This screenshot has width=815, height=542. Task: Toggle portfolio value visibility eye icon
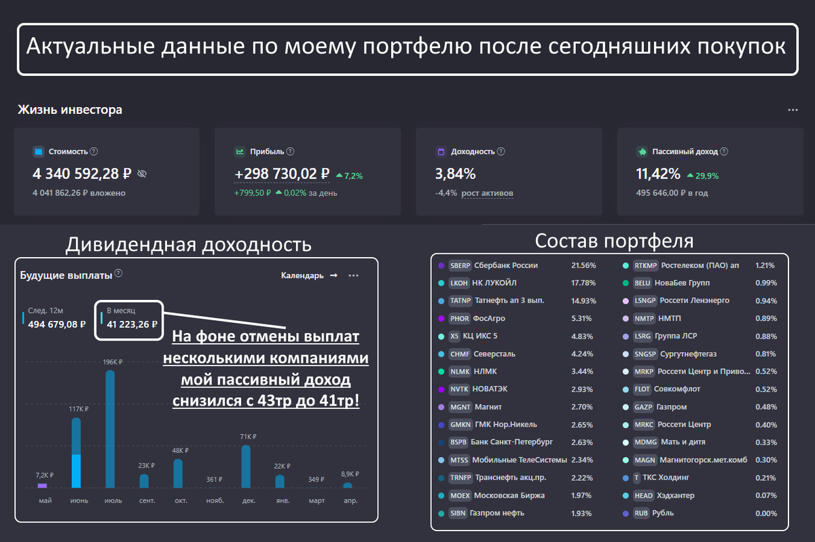pyautogui.click(x=142, y=174)
